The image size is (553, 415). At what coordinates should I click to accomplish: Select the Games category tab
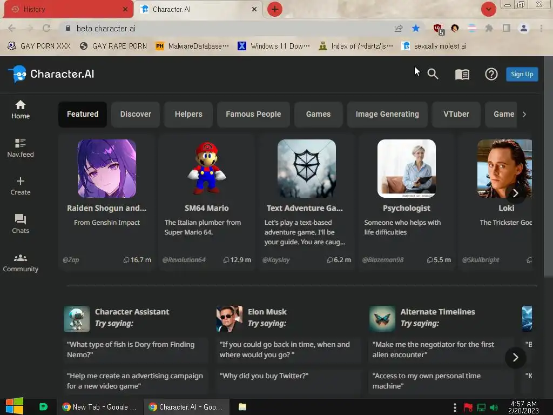(318, 115)
